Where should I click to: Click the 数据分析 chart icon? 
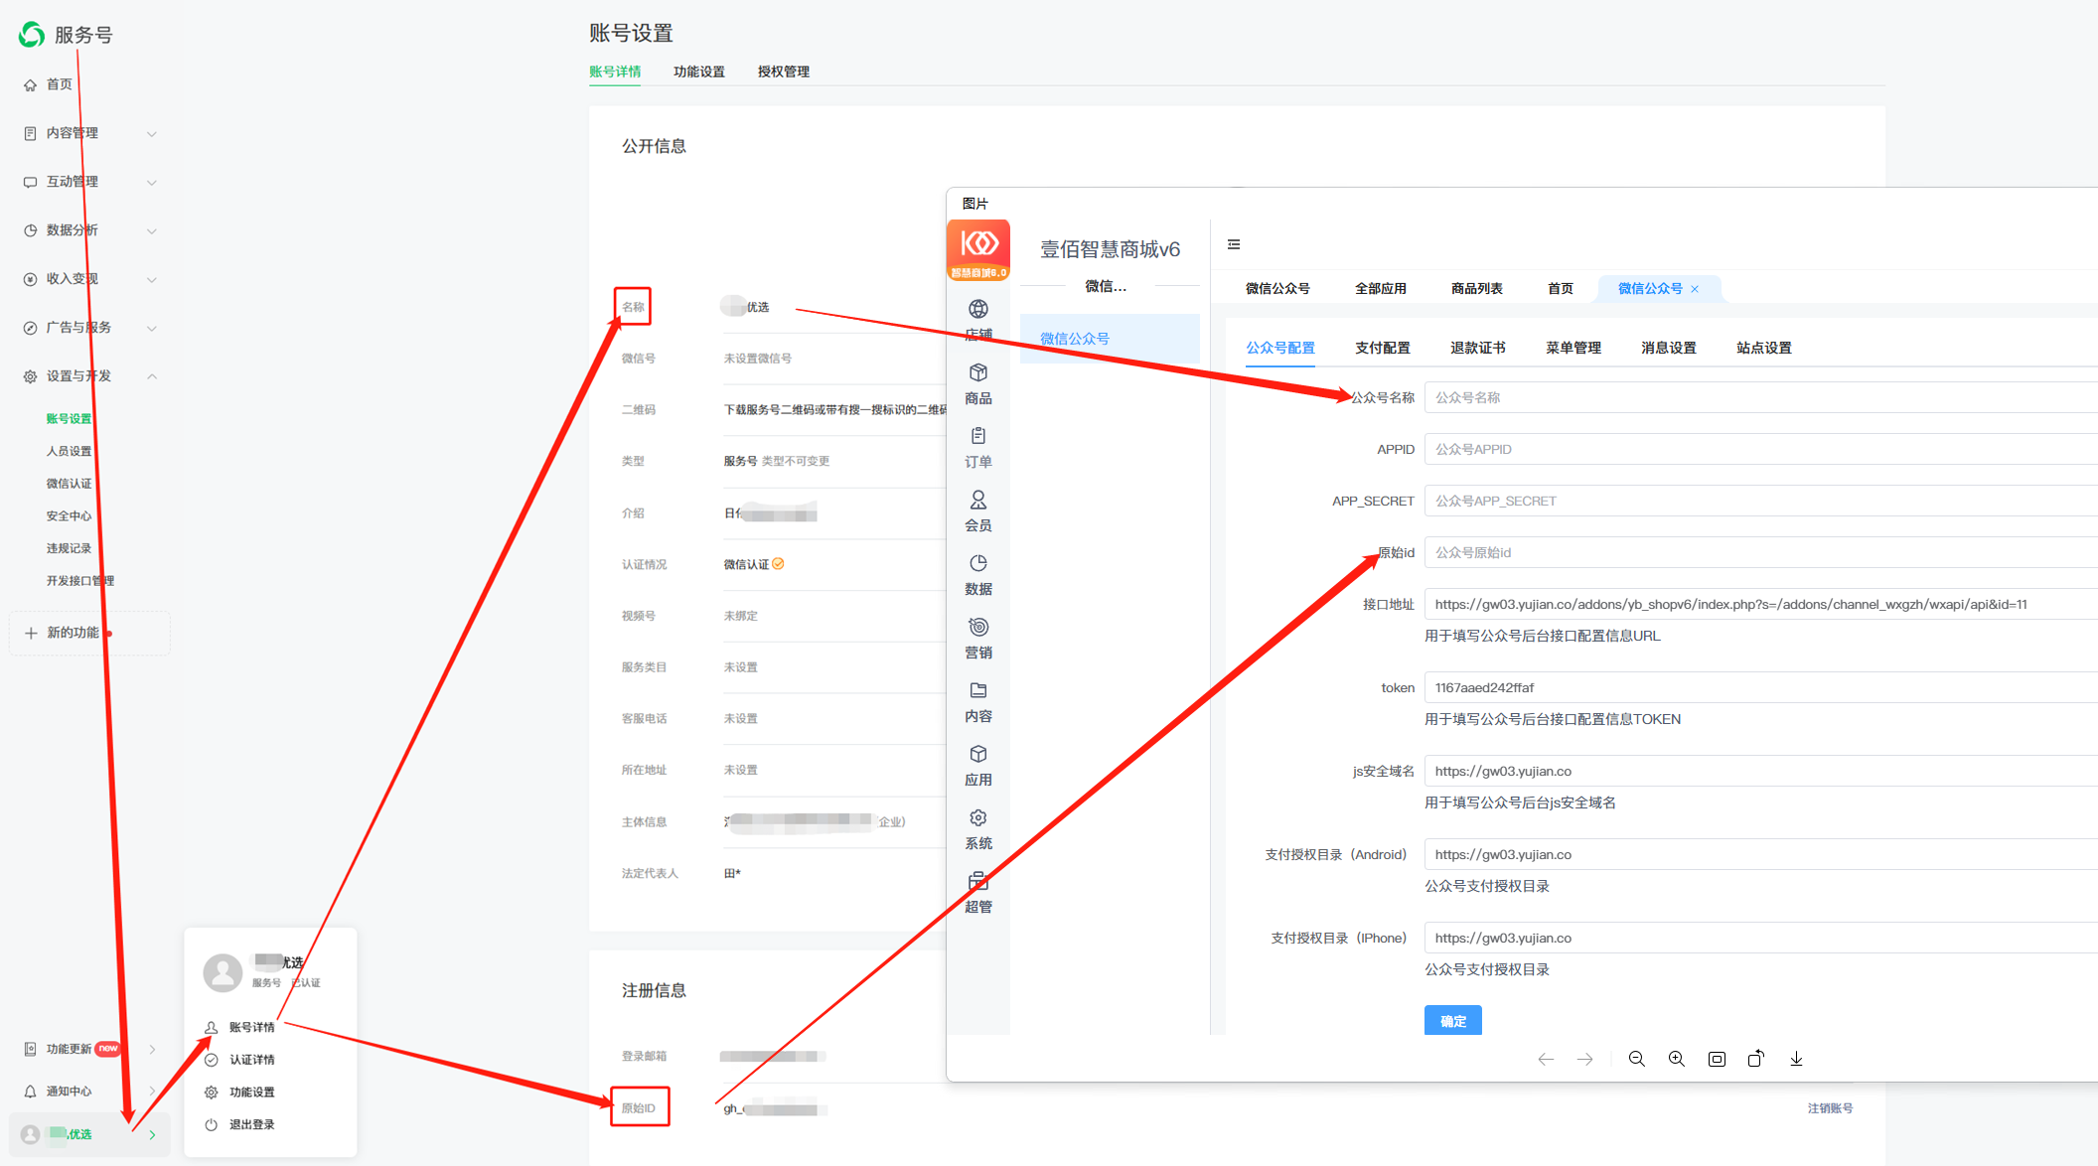30,230
